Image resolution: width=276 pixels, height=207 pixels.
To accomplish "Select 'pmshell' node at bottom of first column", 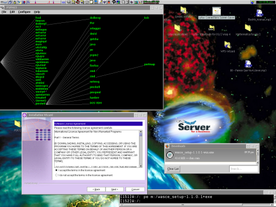I will pyautogui.click(x=41, y=104).
